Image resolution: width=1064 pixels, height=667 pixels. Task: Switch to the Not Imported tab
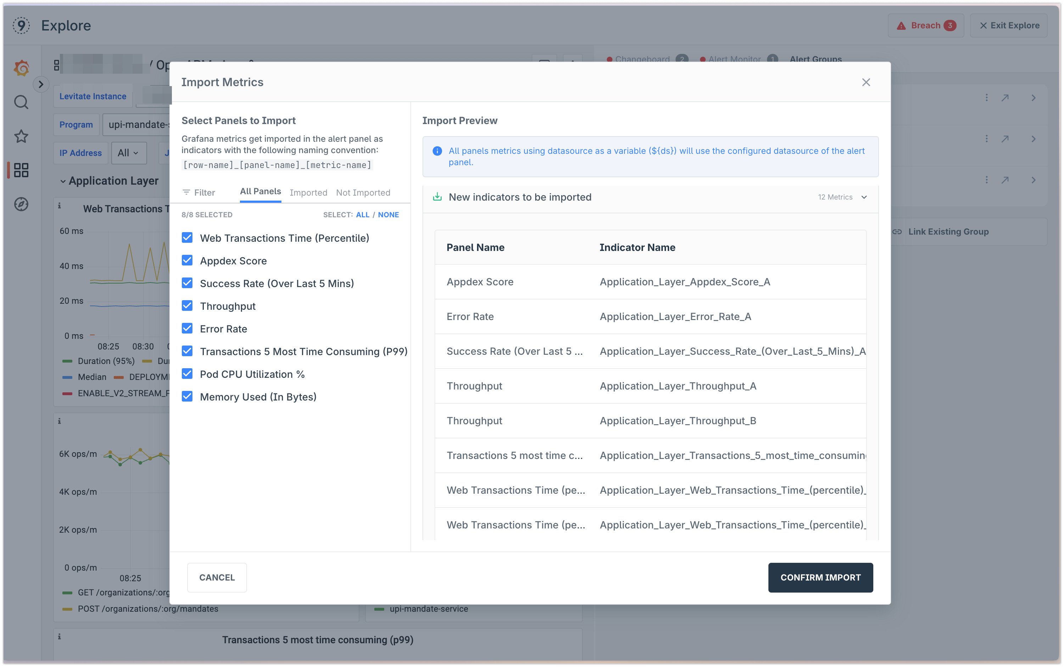coord(363,192)
